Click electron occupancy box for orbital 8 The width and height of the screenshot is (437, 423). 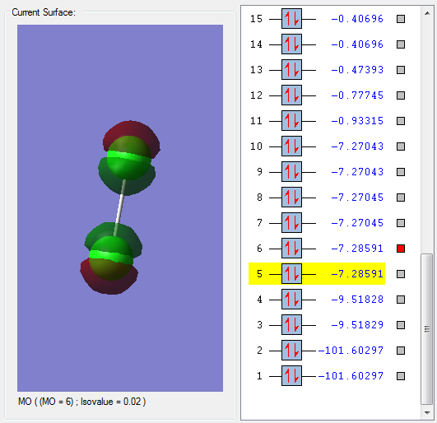(291, 198)
